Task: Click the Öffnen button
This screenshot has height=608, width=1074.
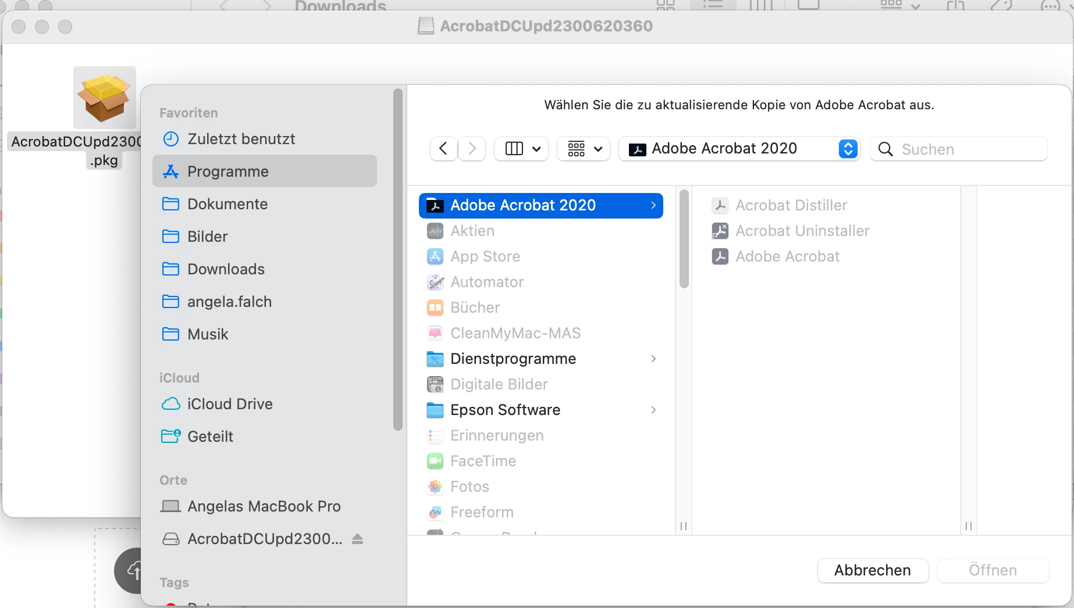Action: tap(993, 570)
